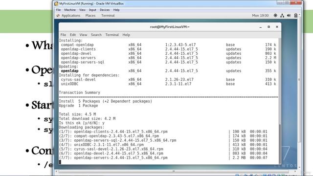
Task: Click Transaction Summary heading
Action: [79, 92]
